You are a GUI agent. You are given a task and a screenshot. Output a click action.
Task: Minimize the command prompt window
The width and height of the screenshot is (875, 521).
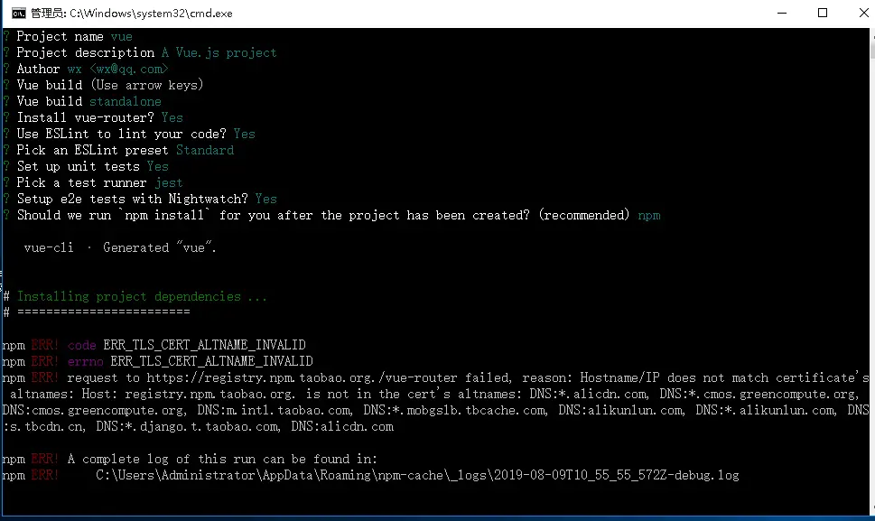782,13
